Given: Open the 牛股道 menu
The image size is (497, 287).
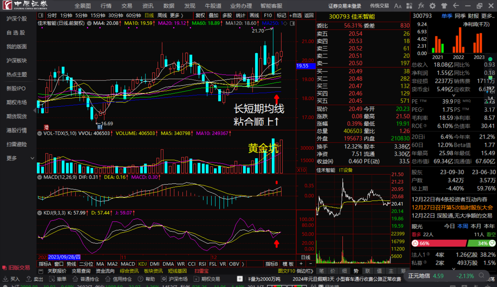Looking at the screenshot, I should click(x=213, y=5).
